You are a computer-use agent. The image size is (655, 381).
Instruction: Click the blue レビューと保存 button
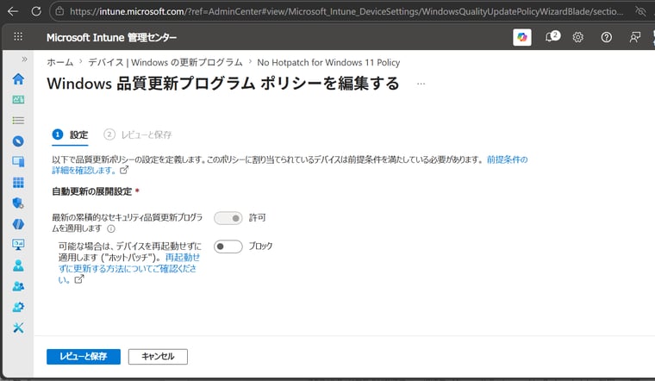click(84, 356)
